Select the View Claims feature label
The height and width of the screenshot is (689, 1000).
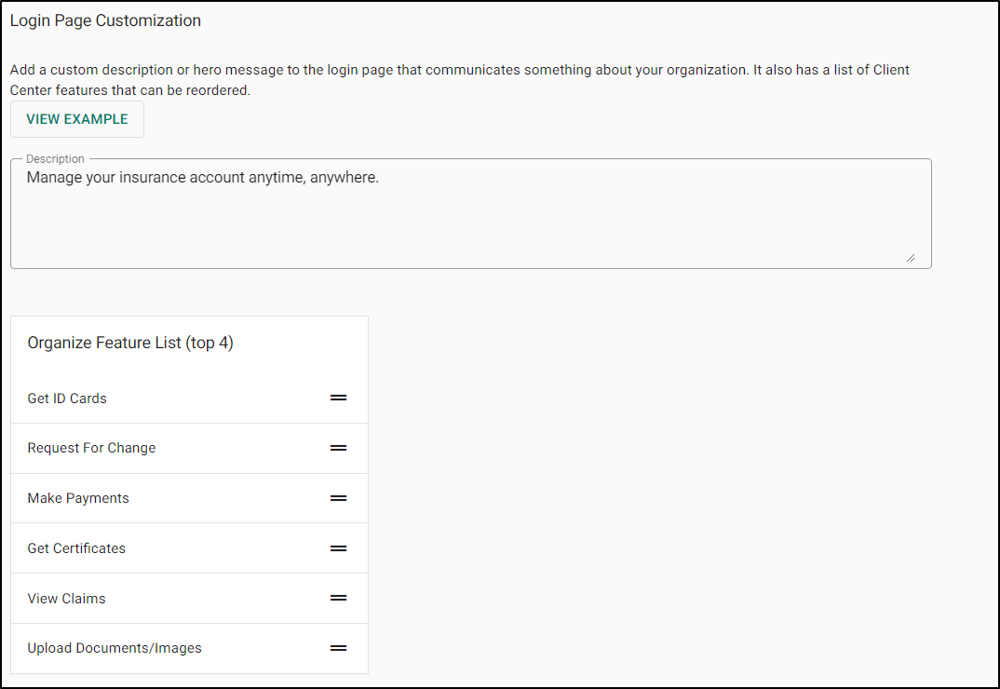(66, 599)
